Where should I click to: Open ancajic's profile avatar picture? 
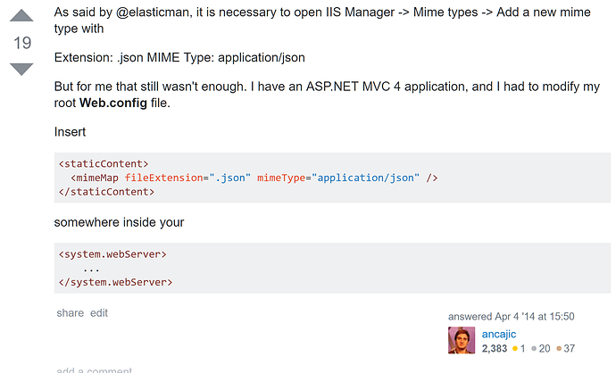[x=462, y=341]
